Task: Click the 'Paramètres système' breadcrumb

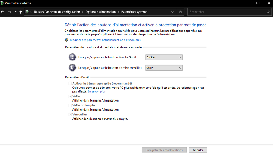Action: coord(134,12)
